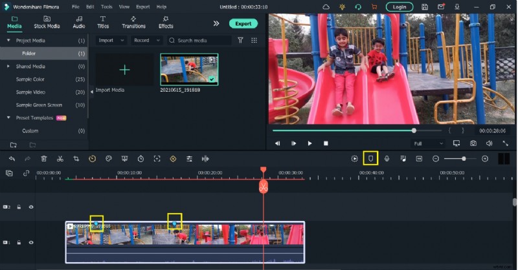Undo the last action

pos(12,159)
